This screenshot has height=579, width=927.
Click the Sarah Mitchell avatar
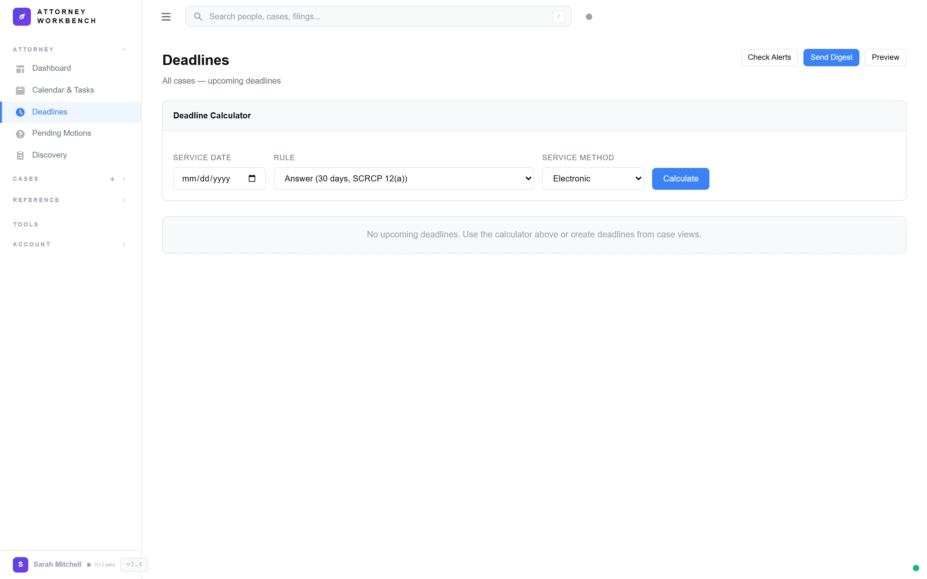click(x=20, y=564)
